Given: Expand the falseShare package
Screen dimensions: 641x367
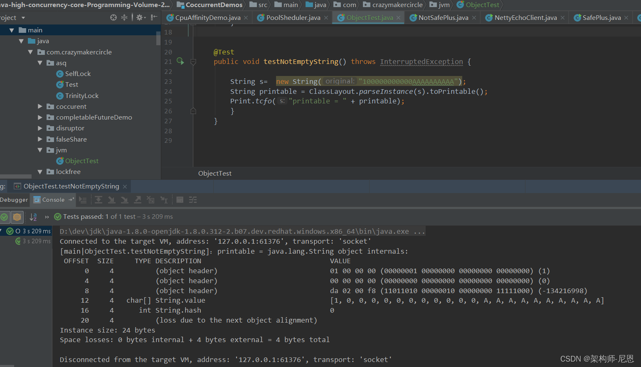Looking at the screenshot, I should (x=40, y=139).
